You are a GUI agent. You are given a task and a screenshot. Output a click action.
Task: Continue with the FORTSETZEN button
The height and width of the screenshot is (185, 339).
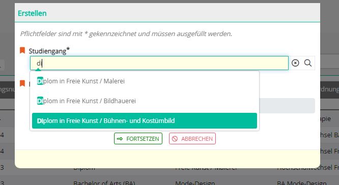tap(138, 139)
